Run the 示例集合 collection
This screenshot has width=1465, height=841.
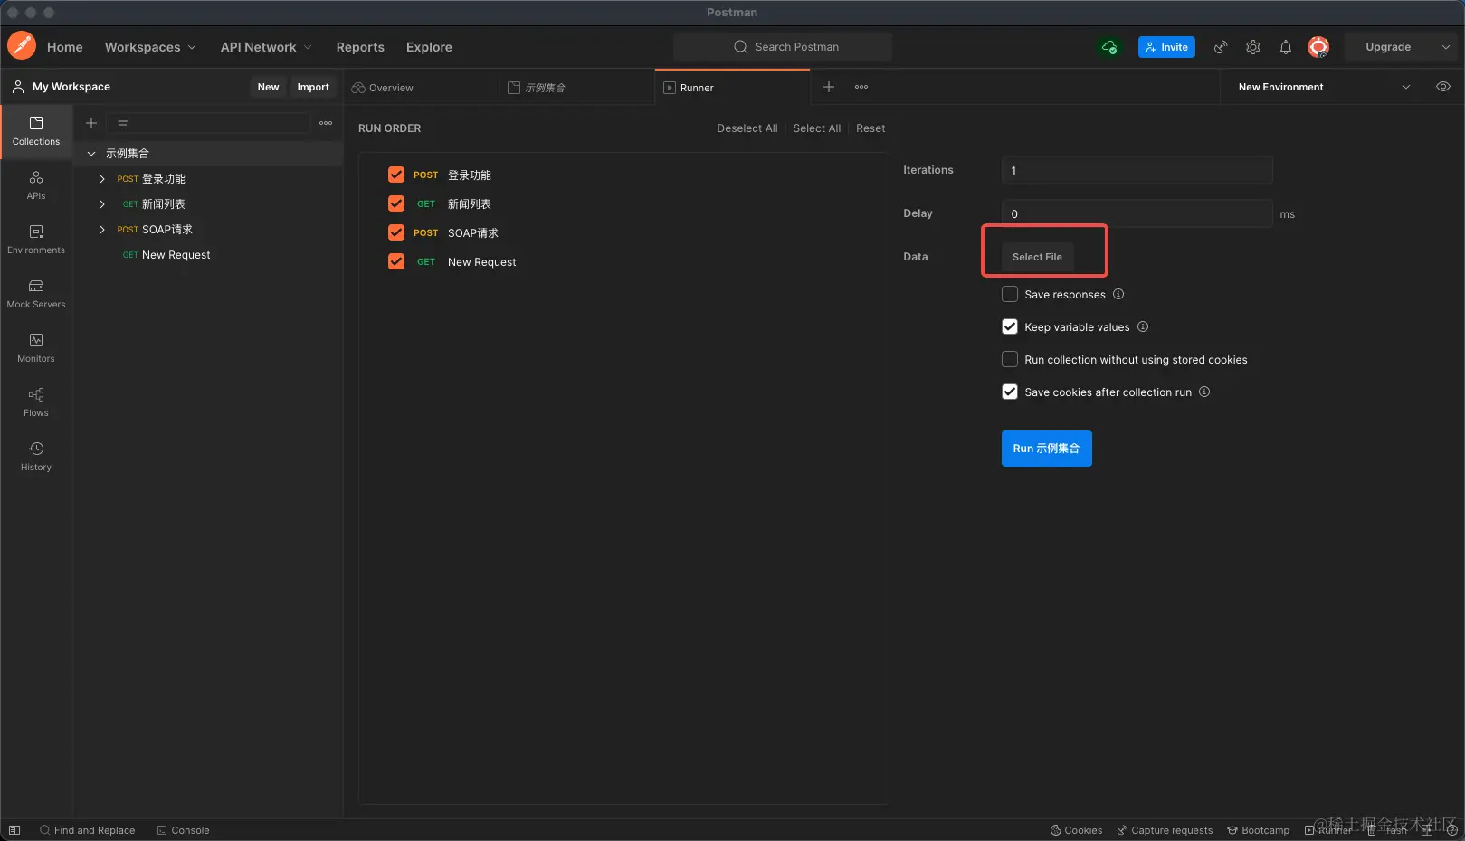point(1046,449)
